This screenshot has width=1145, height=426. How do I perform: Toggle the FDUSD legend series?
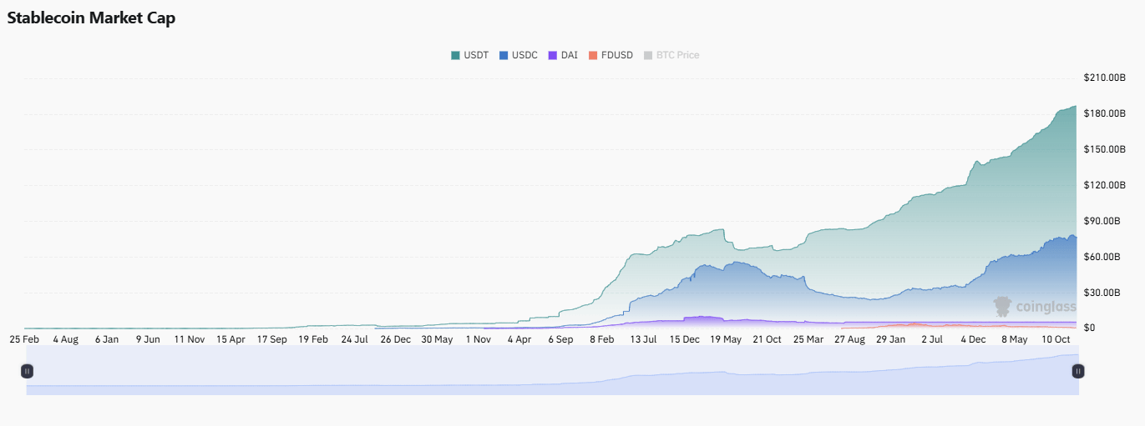click(x=610, y=55)
